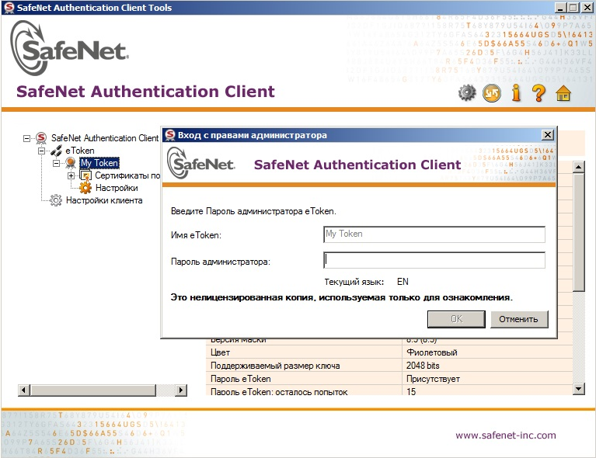The image size is (596, 458).
Task: Select the My Token tree item
Action: coord(99,163)
